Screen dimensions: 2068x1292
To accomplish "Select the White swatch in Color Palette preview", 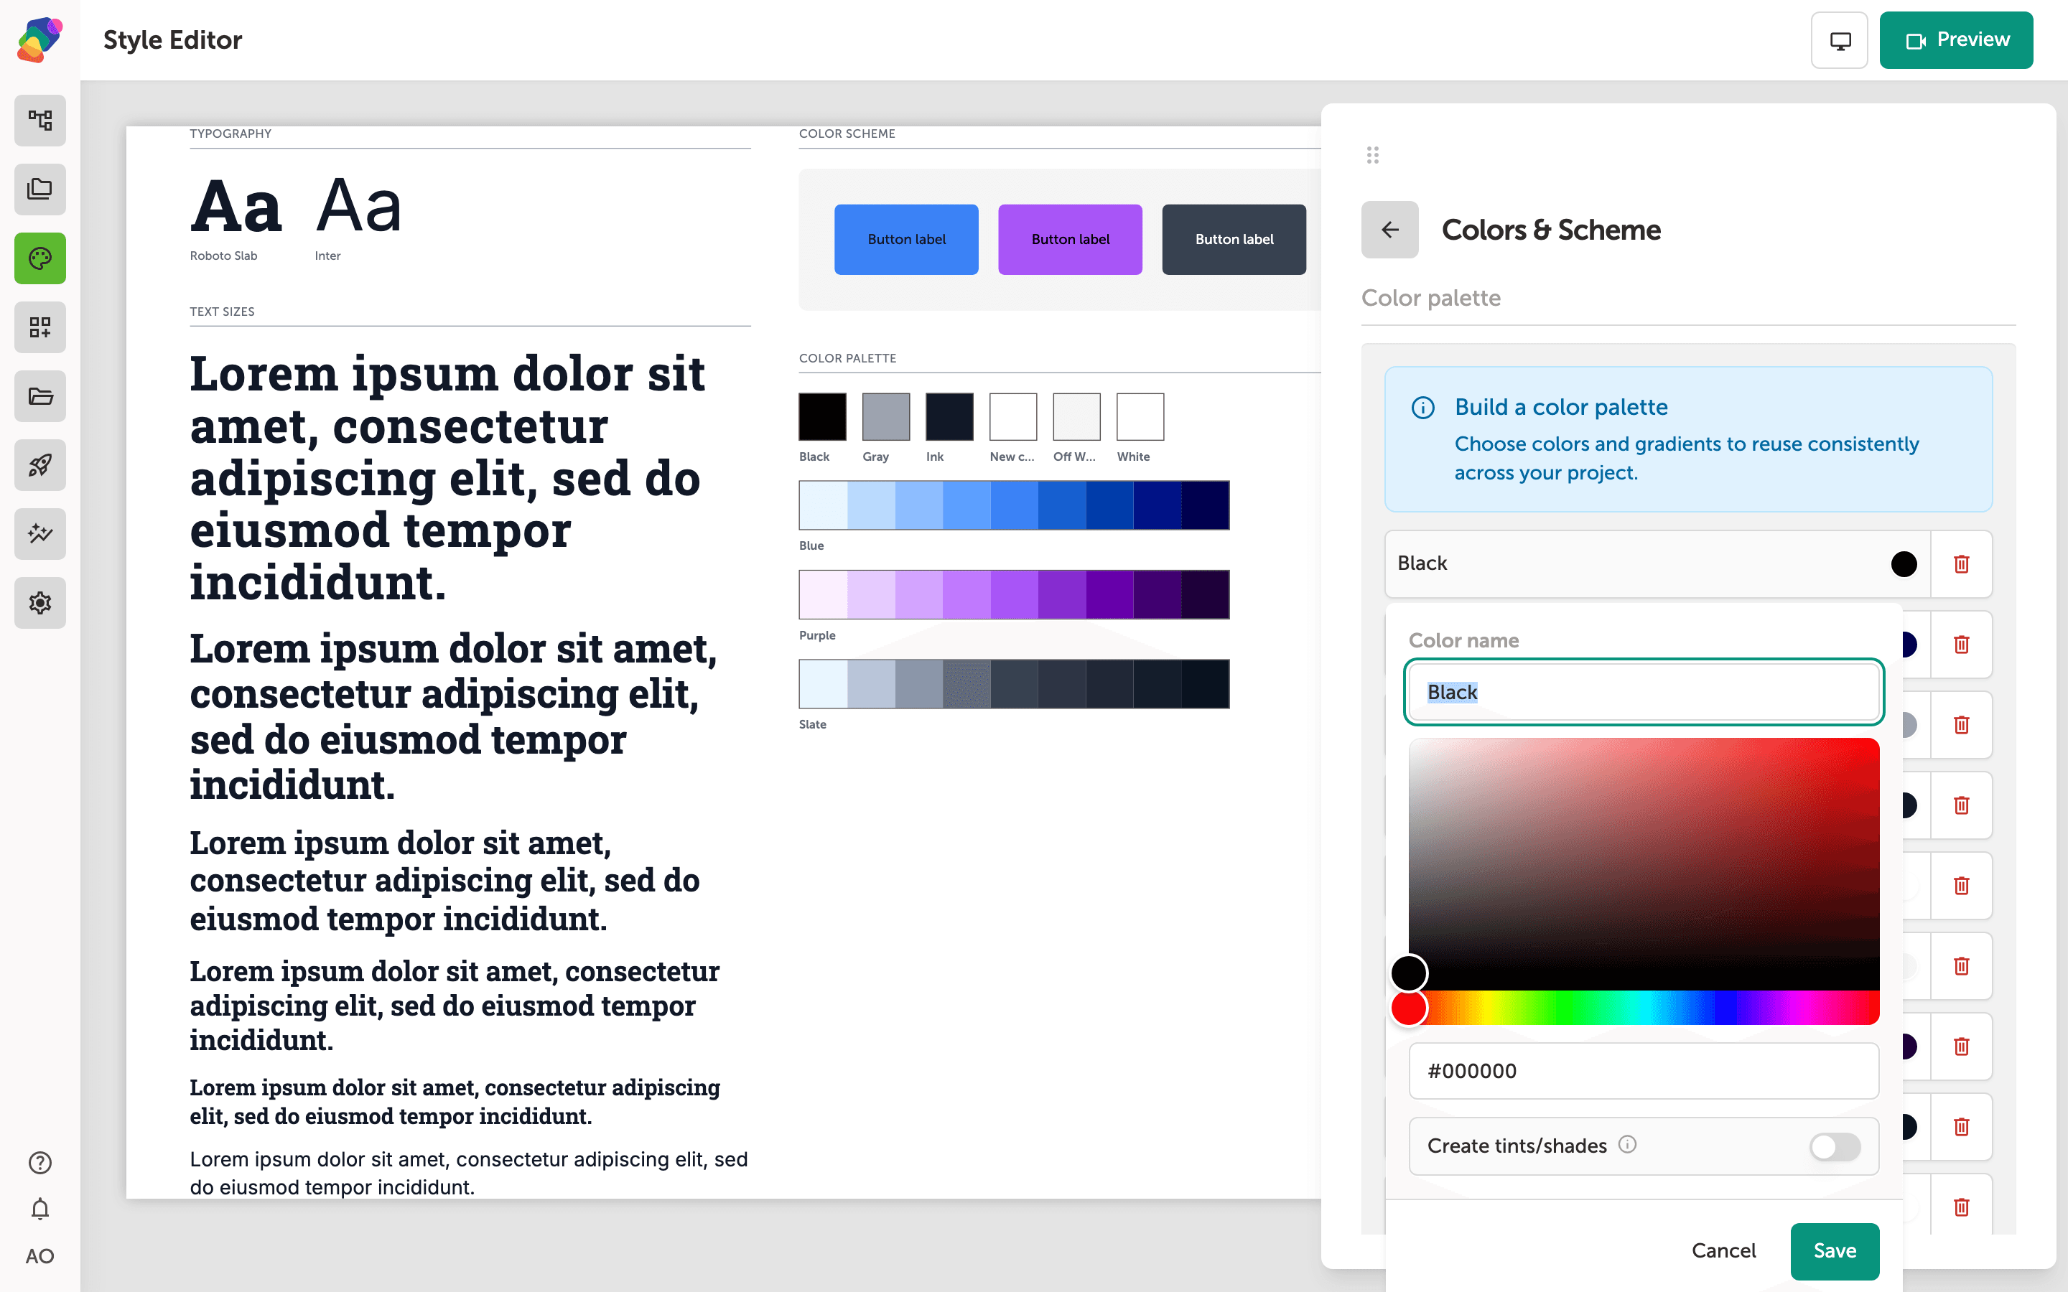I will [x=1140, y=417].
